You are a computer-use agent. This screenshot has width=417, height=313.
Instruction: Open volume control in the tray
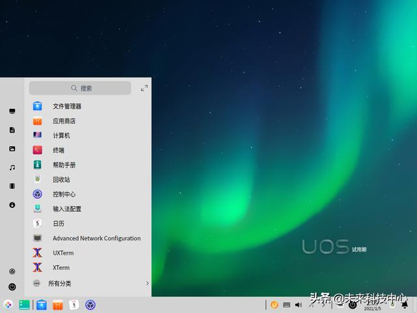(298, 305)
